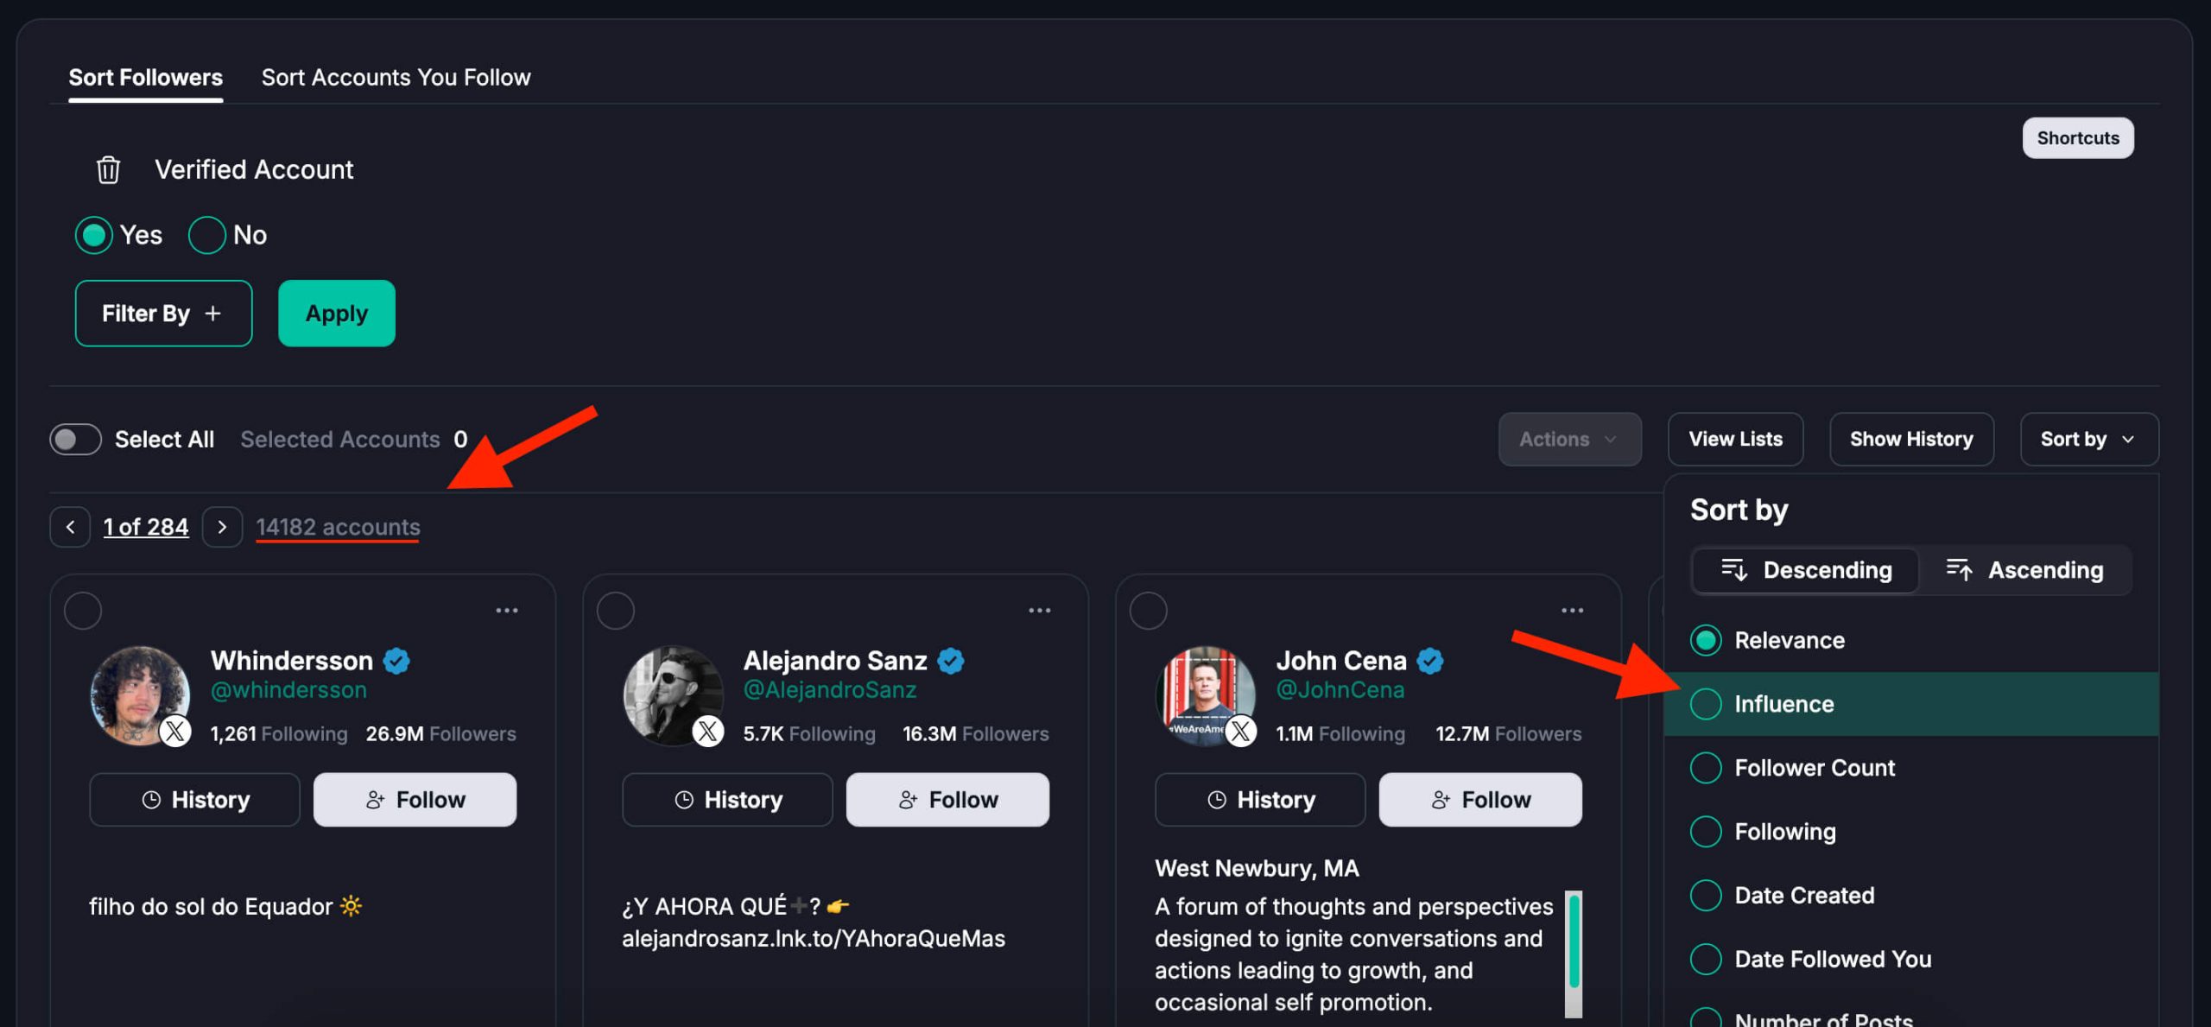The height and width of the screenshot is (1027, 2211).
Task: Click the Apply button
Action: 336,314
